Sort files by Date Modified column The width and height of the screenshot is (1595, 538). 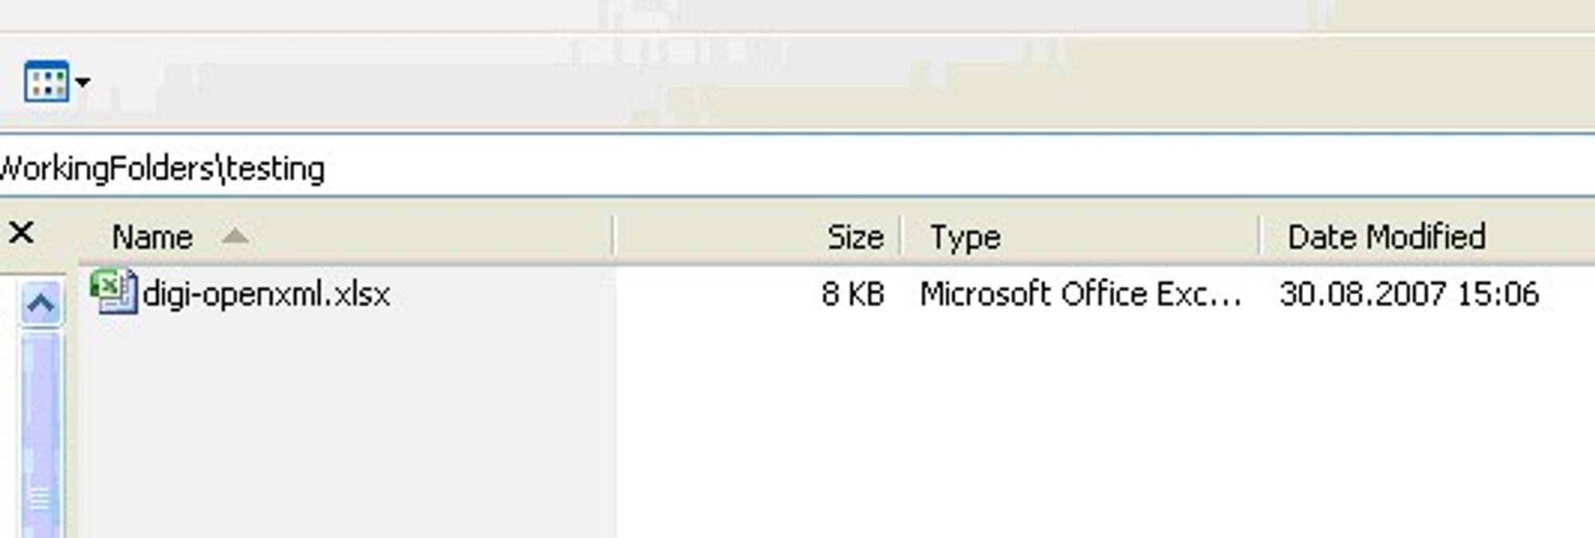click(x=1386, y=237)
